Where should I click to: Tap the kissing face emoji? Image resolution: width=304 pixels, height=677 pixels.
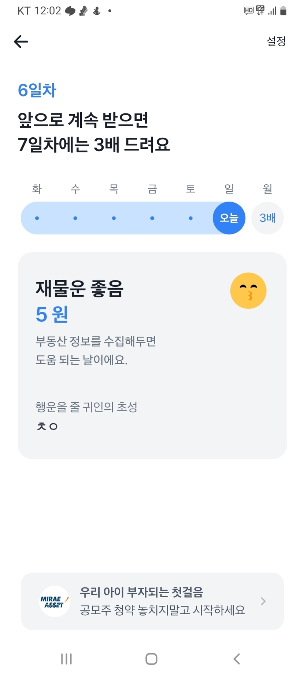tap(248, 291)
